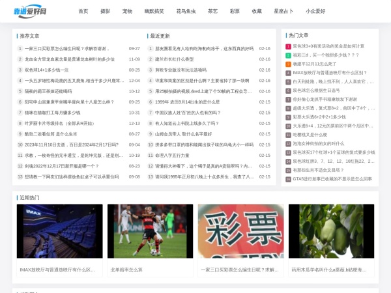The height and width of the screenshot is (293, 391).
Task: Click the 最近更新 section heading
Action: coord(160,36)
